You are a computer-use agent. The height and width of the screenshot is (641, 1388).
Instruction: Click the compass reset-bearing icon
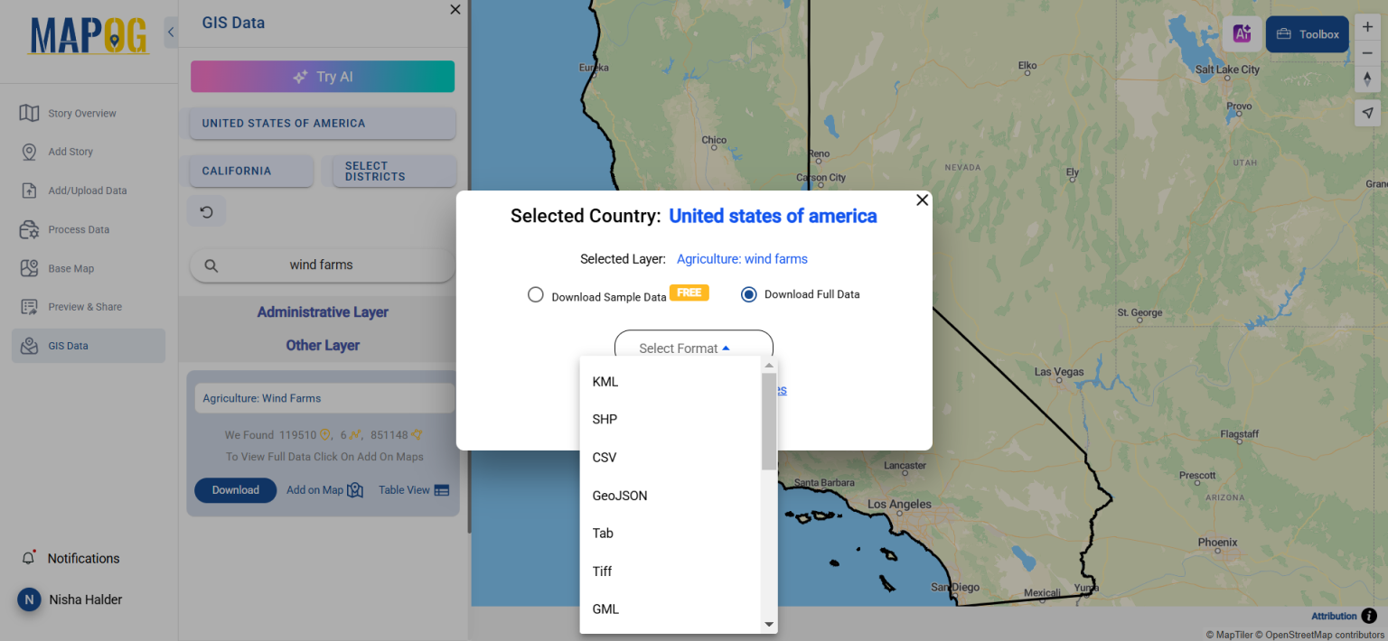pos(1367,79)
